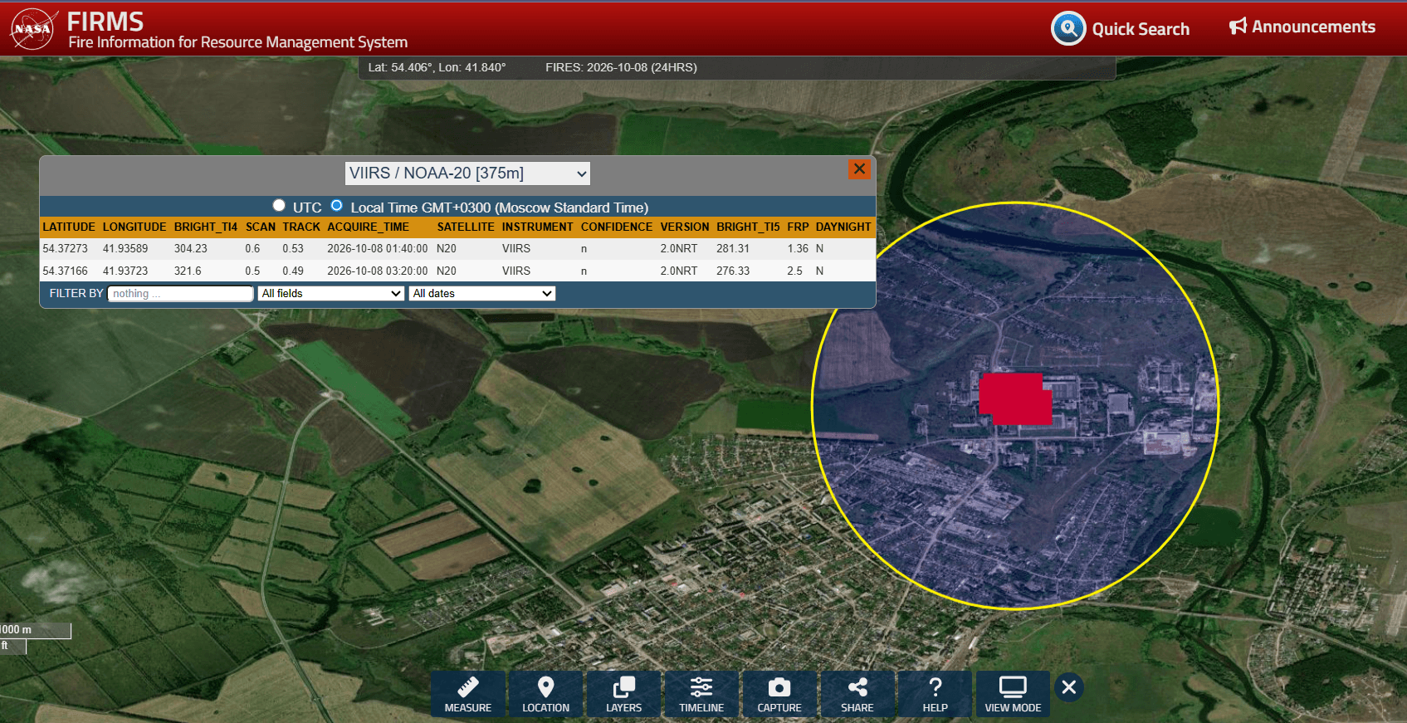Open the Timeline tool
The height and width of the screenshot is (723, 1407).
pos(701,694)
